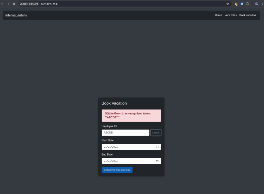Image resolution: width=264 pixels, height=194 pixels.
Task: Open the Vacancies nav item
Action: pos(230,15)
